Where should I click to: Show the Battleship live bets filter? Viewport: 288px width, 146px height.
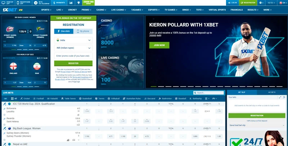195,98
